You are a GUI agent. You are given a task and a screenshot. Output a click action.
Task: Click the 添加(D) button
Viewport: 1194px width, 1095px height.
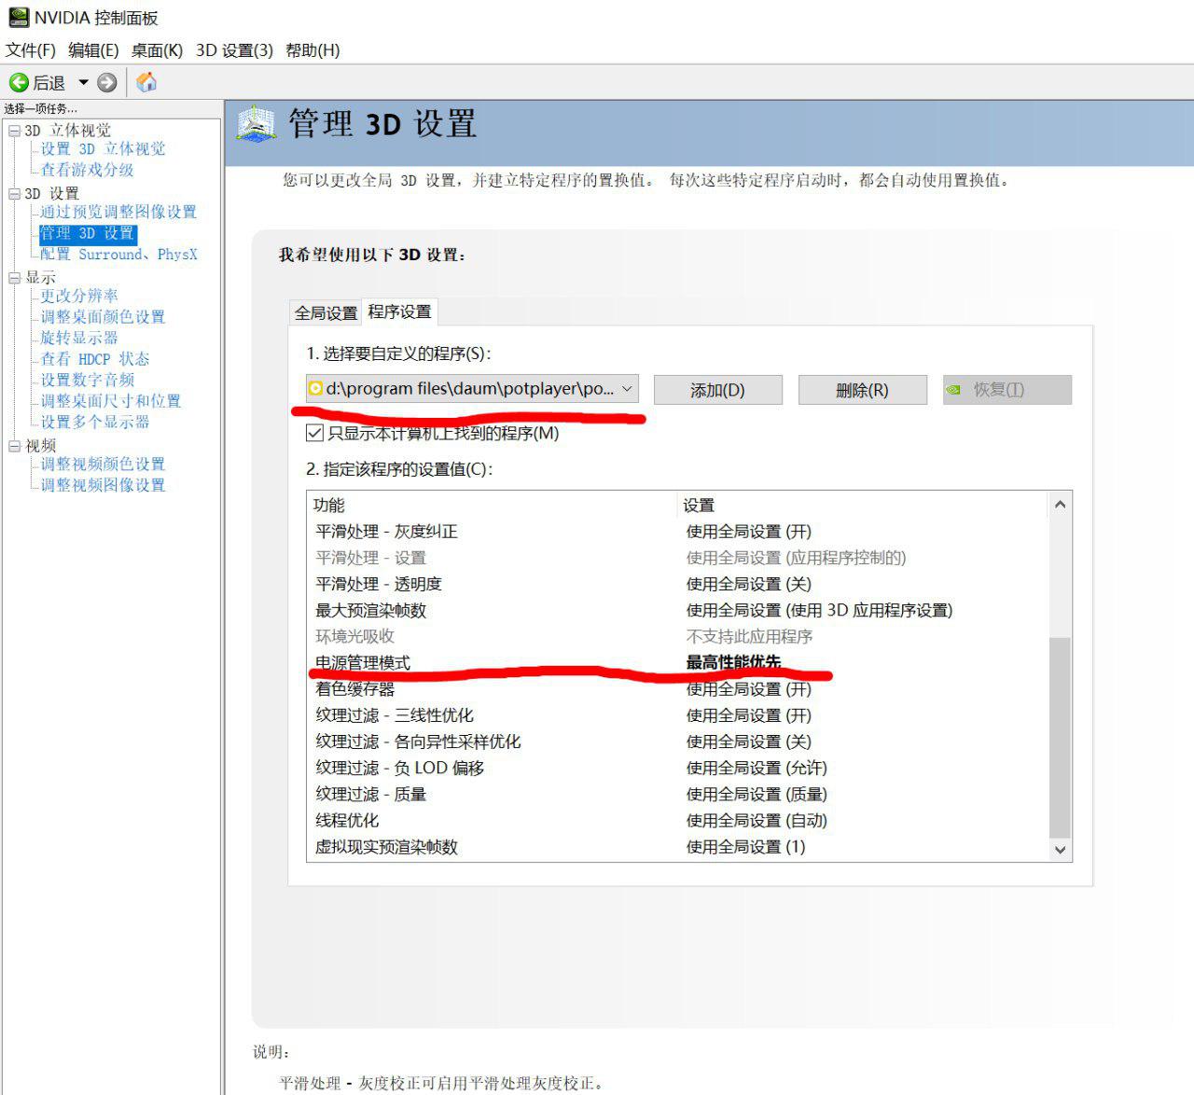[x=717, y=390]
